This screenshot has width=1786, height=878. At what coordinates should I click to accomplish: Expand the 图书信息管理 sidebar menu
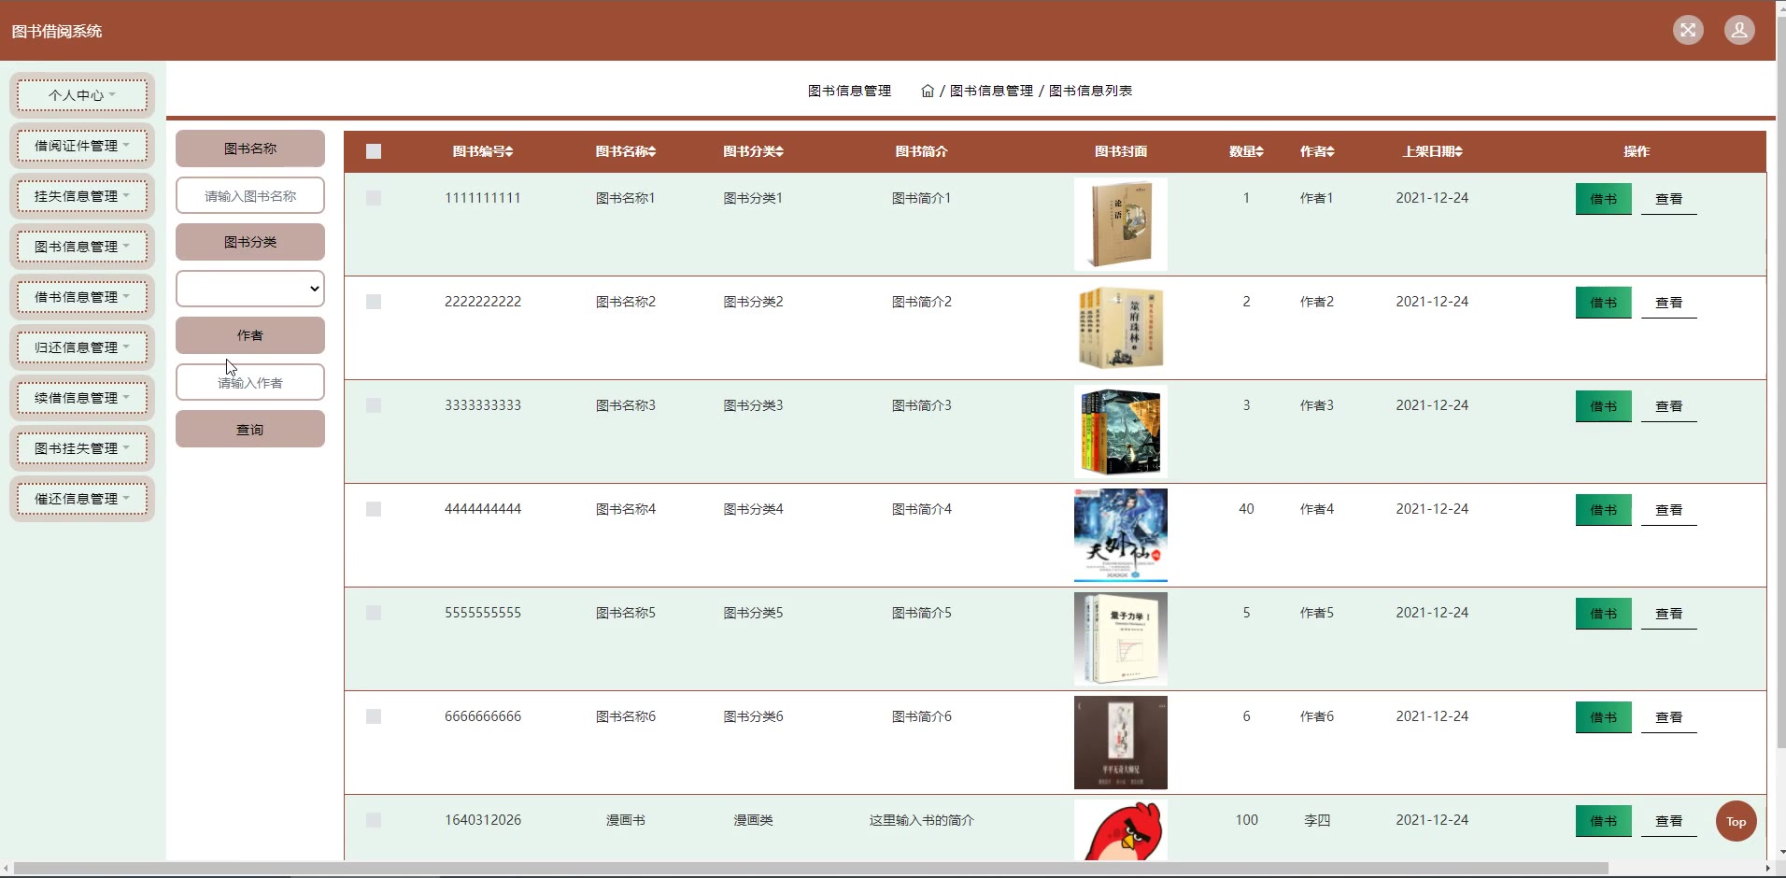point(82,247)
